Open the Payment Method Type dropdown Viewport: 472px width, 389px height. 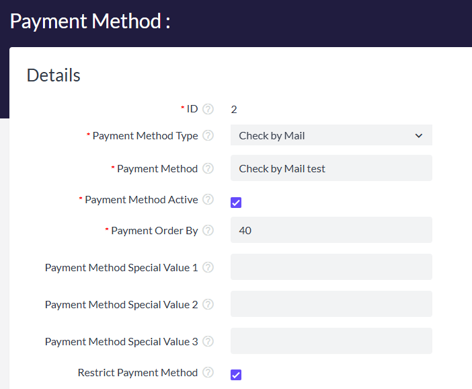[331, 135]
